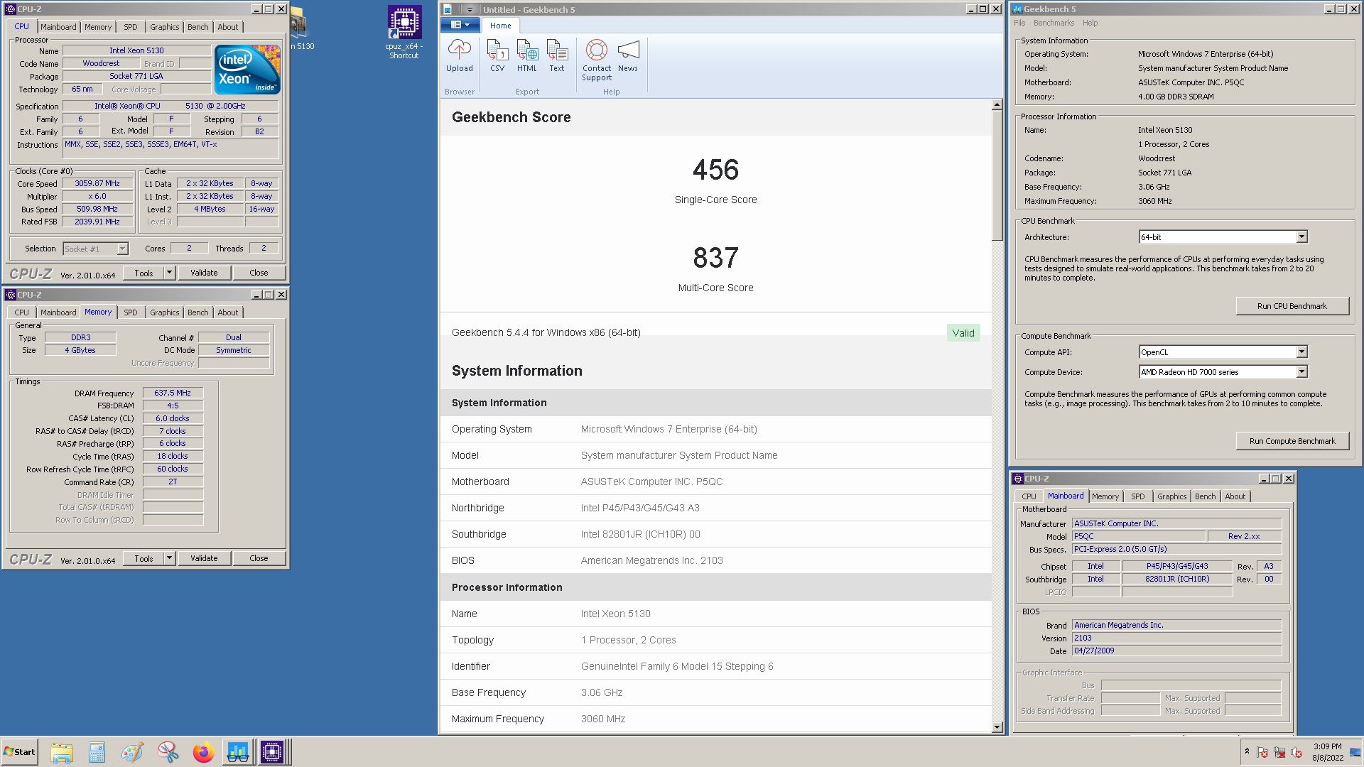Open Snipping Tool from the taskbar
The image size is (1364, 767).
point(168,752)
